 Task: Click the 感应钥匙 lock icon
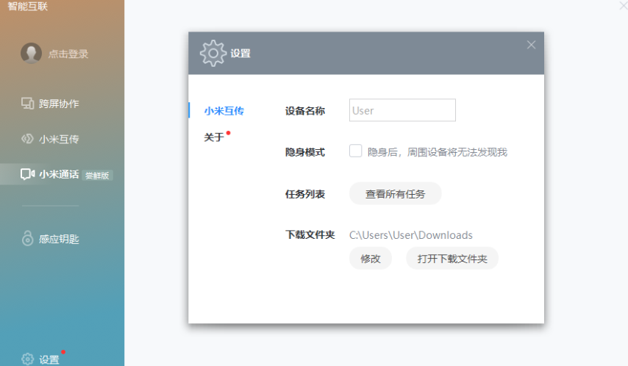click(x=28, y=238)
